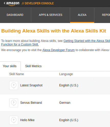Click the Amazon logo in header
This screenshot has height=127, width=110.
click(x=13, y=4)
